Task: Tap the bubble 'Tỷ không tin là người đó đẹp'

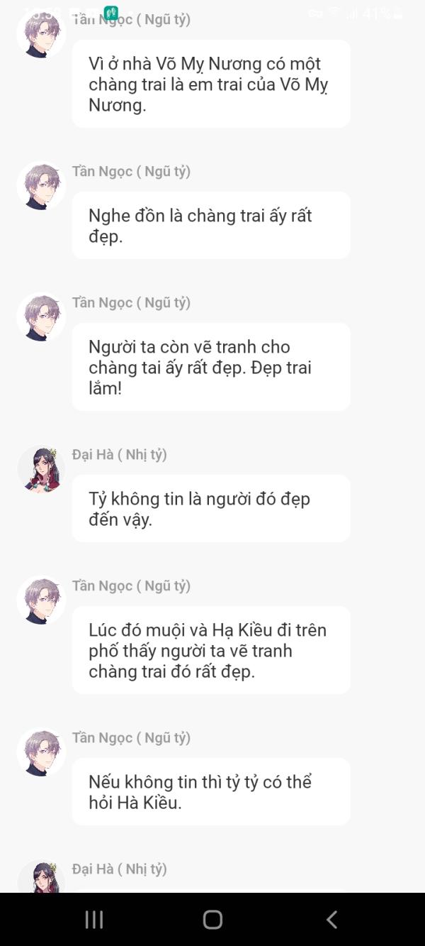Action: tap(211, 509)
